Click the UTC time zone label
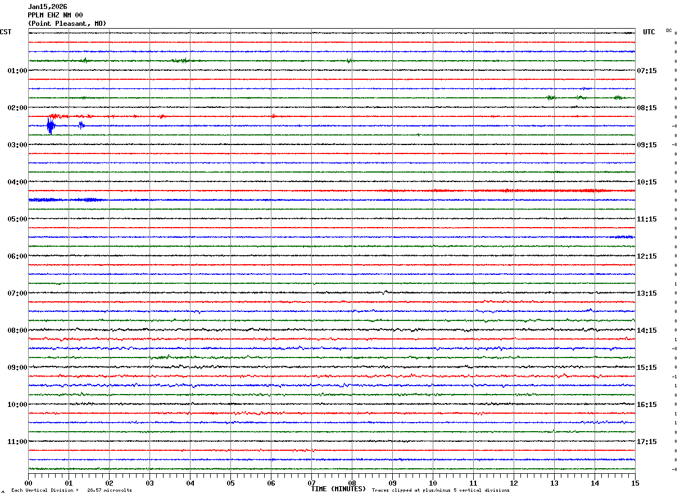 [x=649, y=32]
